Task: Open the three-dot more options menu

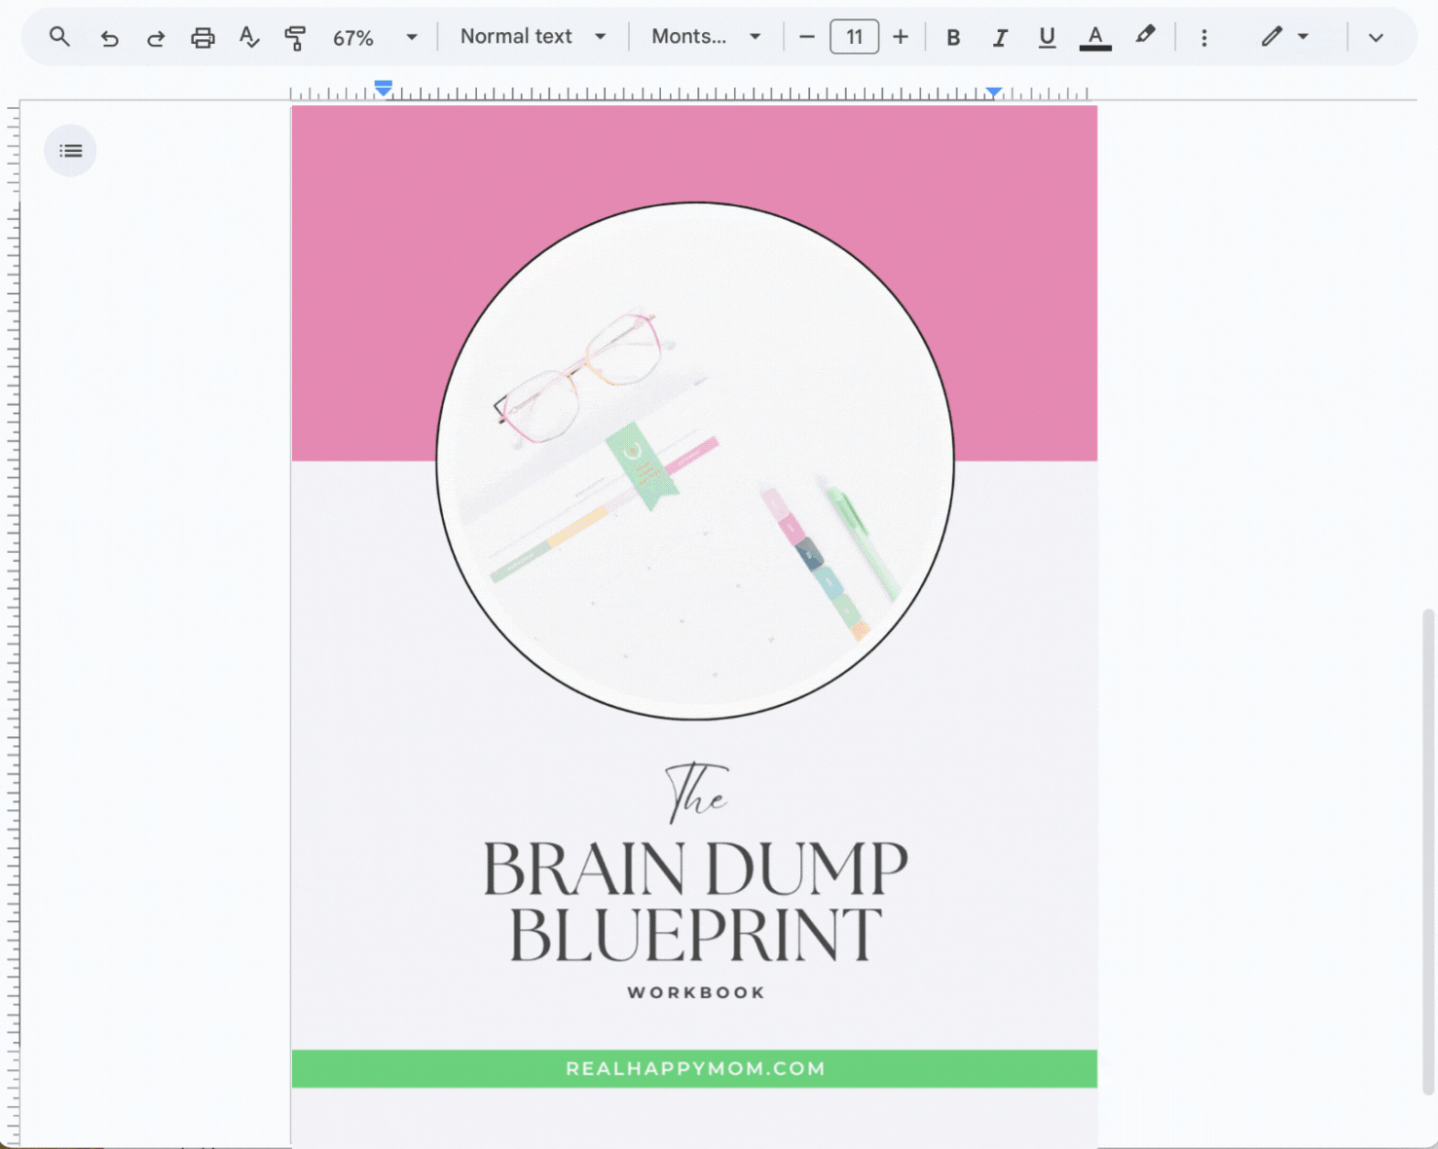Action: pos(1204,37)
